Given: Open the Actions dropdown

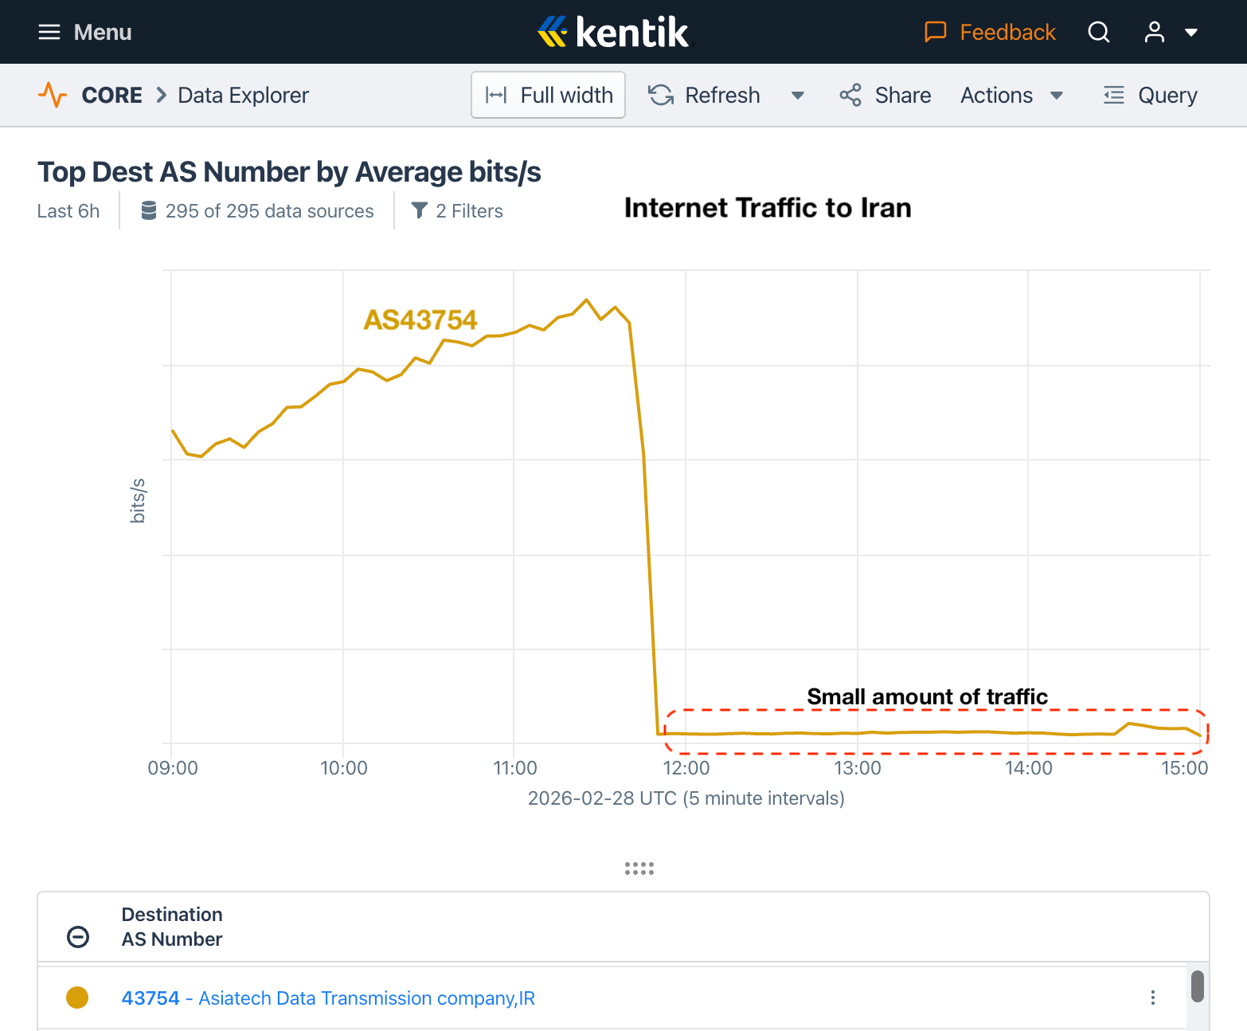Looking at the screenshot, I should [1011, 95].
